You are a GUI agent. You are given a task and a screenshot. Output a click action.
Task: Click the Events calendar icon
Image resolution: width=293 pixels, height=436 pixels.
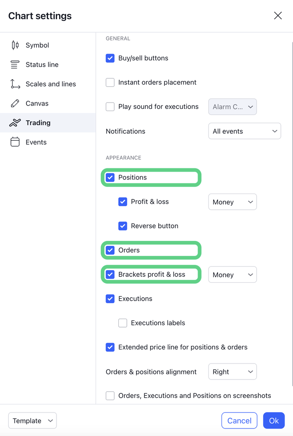click(x=15, y=142)
